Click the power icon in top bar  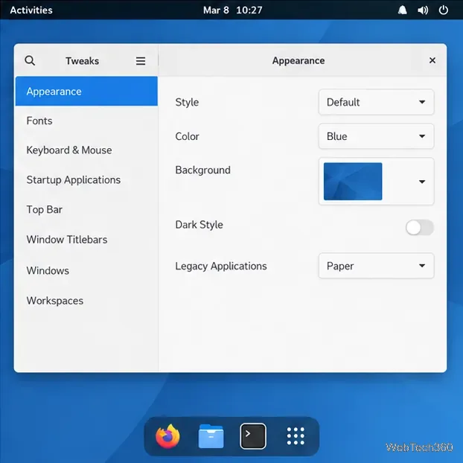coord(443,10)
